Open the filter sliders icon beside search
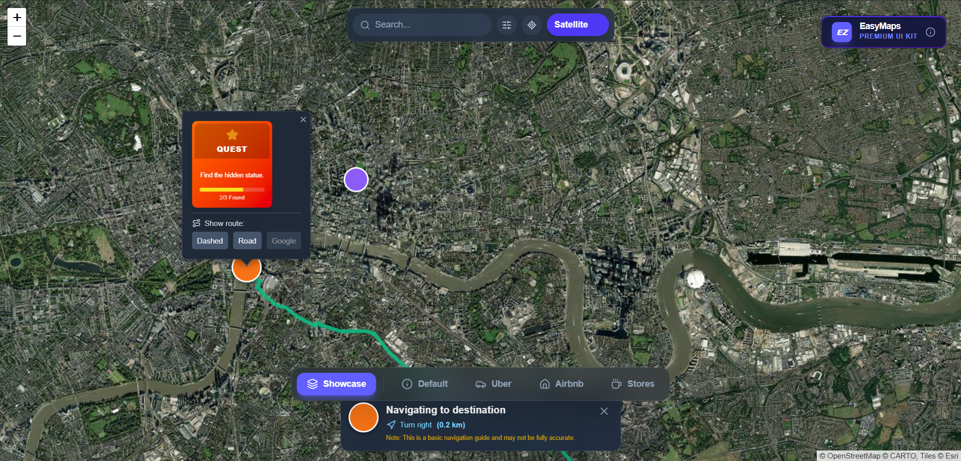 tap(507, 25)
